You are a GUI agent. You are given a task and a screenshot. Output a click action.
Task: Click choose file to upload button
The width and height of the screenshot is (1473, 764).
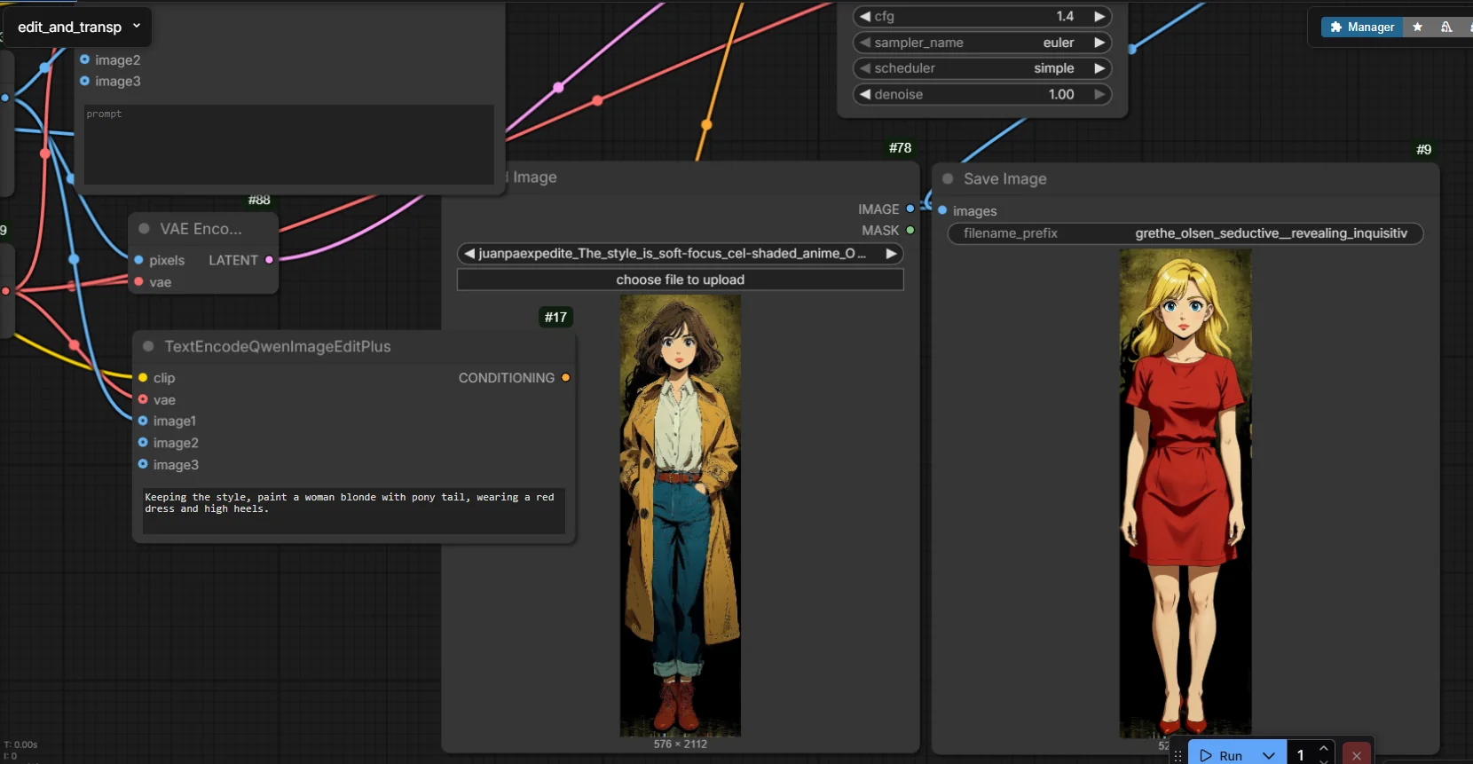coord(680,280)
